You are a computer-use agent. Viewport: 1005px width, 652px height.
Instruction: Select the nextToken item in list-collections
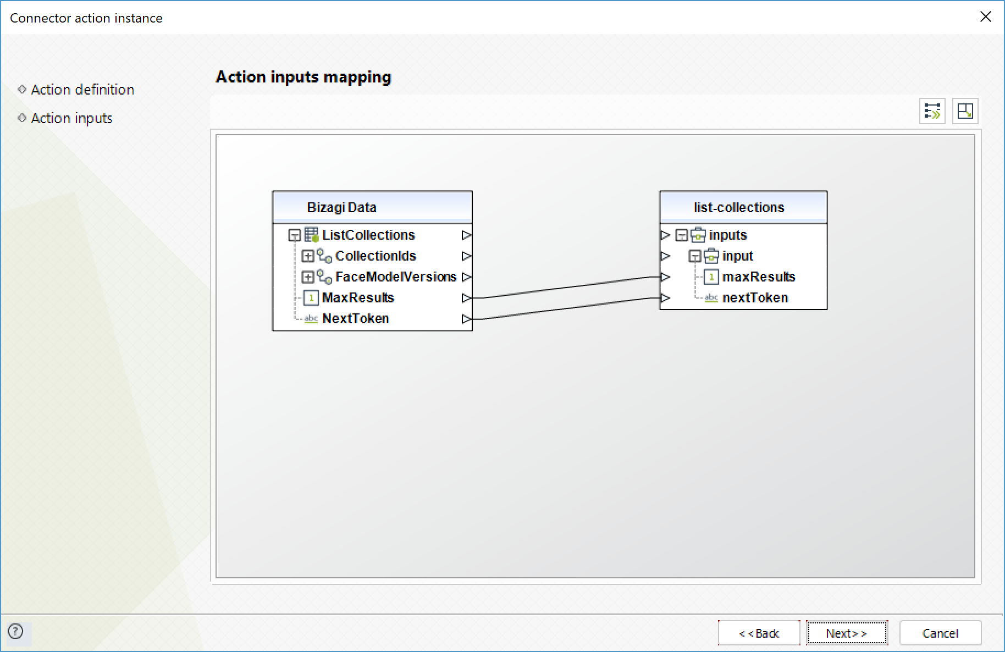tap(755, 298)
